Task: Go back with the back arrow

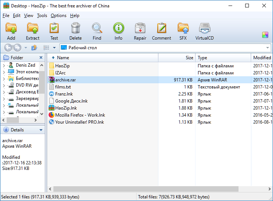Action: (8, 48)
